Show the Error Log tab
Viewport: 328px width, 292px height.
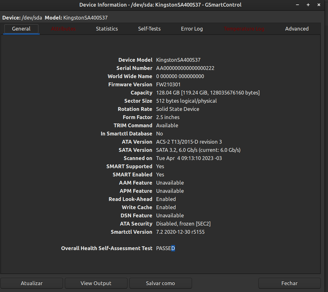coord(192,29)
